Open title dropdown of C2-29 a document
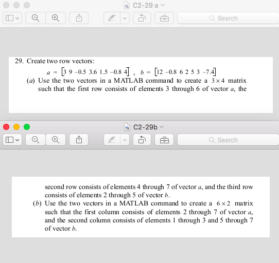The image size is (279, 263). pos(163,5)
